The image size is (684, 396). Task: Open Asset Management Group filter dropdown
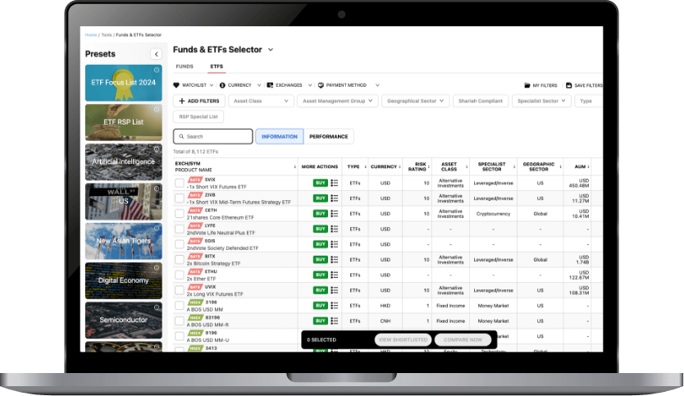pyautogui.click(x=338, y=101)
